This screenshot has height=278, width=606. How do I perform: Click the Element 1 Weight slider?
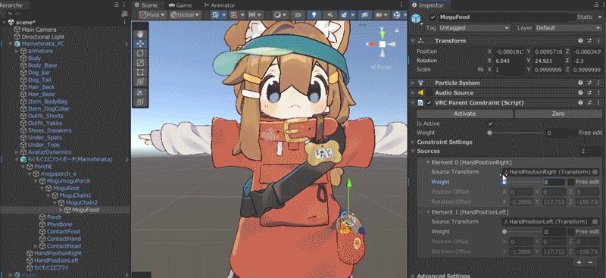click(x=522, y=232)
